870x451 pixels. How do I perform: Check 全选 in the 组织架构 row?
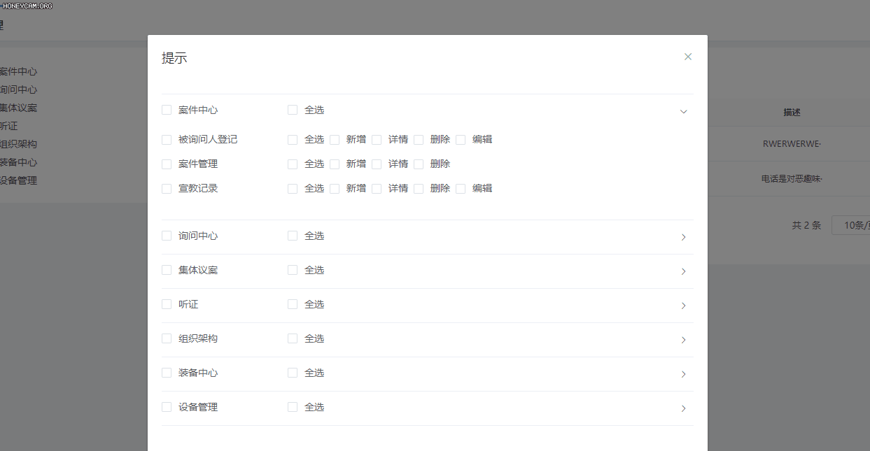coord(293,338)
